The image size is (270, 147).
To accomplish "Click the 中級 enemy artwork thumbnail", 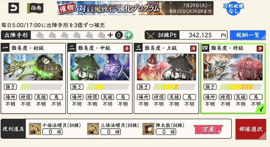I will pyautogui.click(x=100, y=67).
